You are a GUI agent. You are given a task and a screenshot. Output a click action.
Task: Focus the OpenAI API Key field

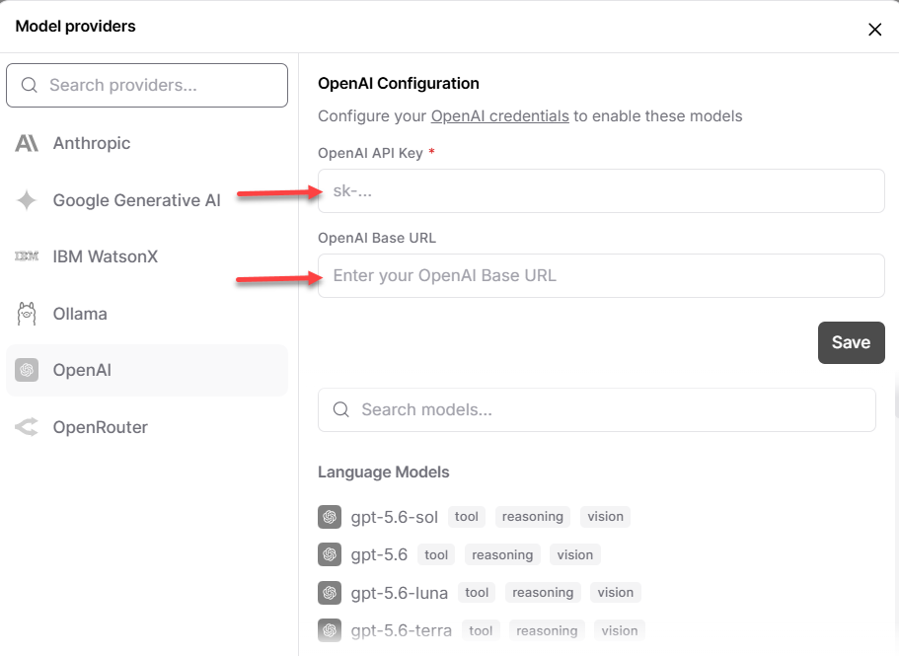(x=601, y=190)
